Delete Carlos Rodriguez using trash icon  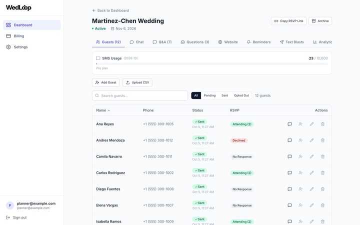[x=322, y=173]
